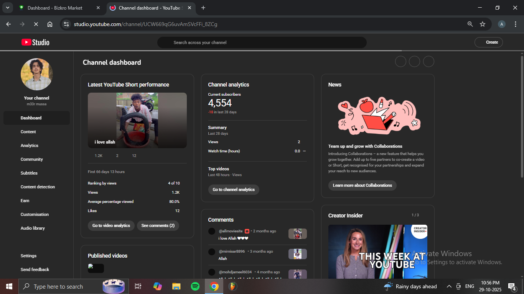
Task: Expand the Chrome tab search dropdown
Action: pos(7,8)
